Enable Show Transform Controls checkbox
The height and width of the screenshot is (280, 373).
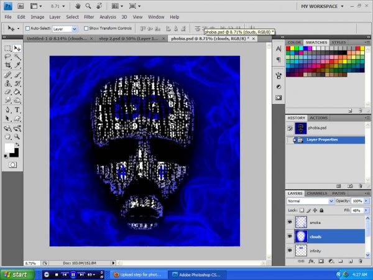click(86, 29)
